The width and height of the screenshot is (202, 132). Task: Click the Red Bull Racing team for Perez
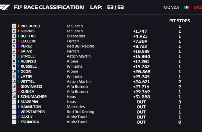click(x=80, y=46)
